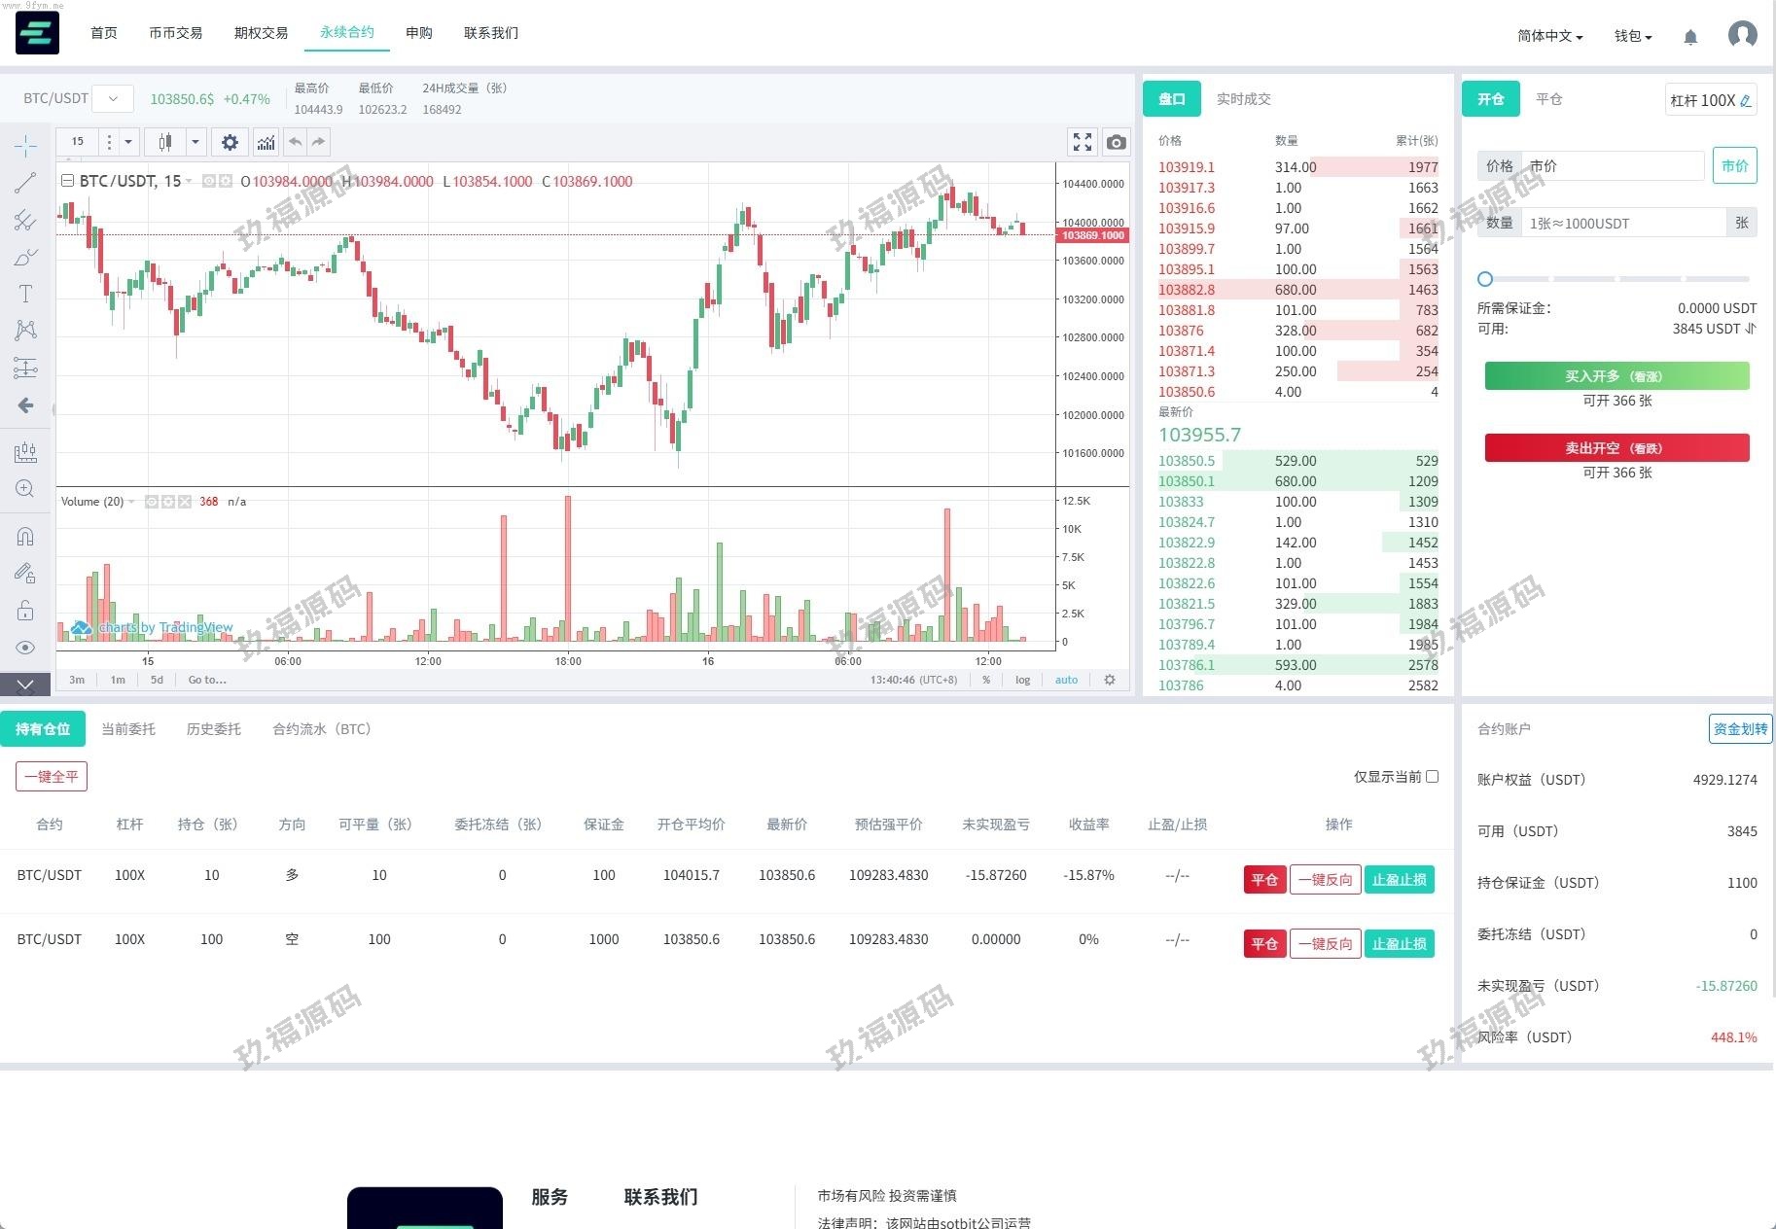Enter fullscreen mode on the chart
This screenshot has width=1776, height=1229.
click(1082, 142)
